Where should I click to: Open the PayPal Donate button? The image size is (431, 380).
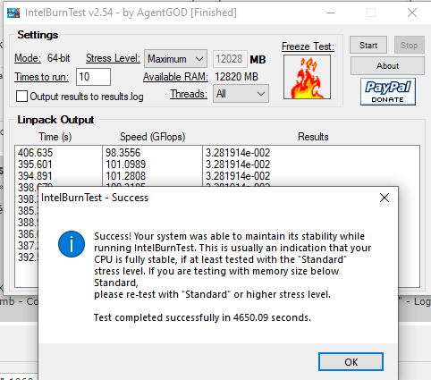point(388,91)
